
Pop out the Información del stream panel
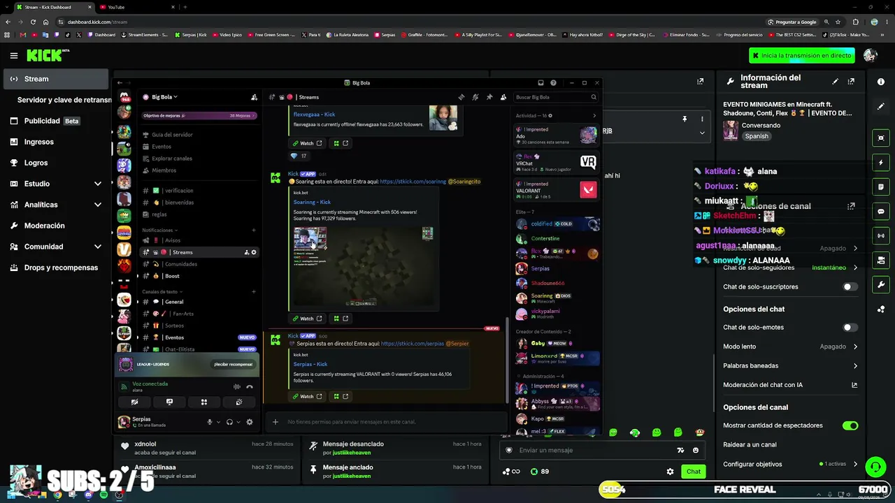pos(851,82)
